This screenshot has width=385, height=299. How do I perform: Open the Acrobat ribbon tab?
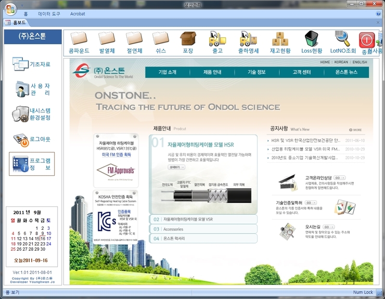click(x=78, y=14)
